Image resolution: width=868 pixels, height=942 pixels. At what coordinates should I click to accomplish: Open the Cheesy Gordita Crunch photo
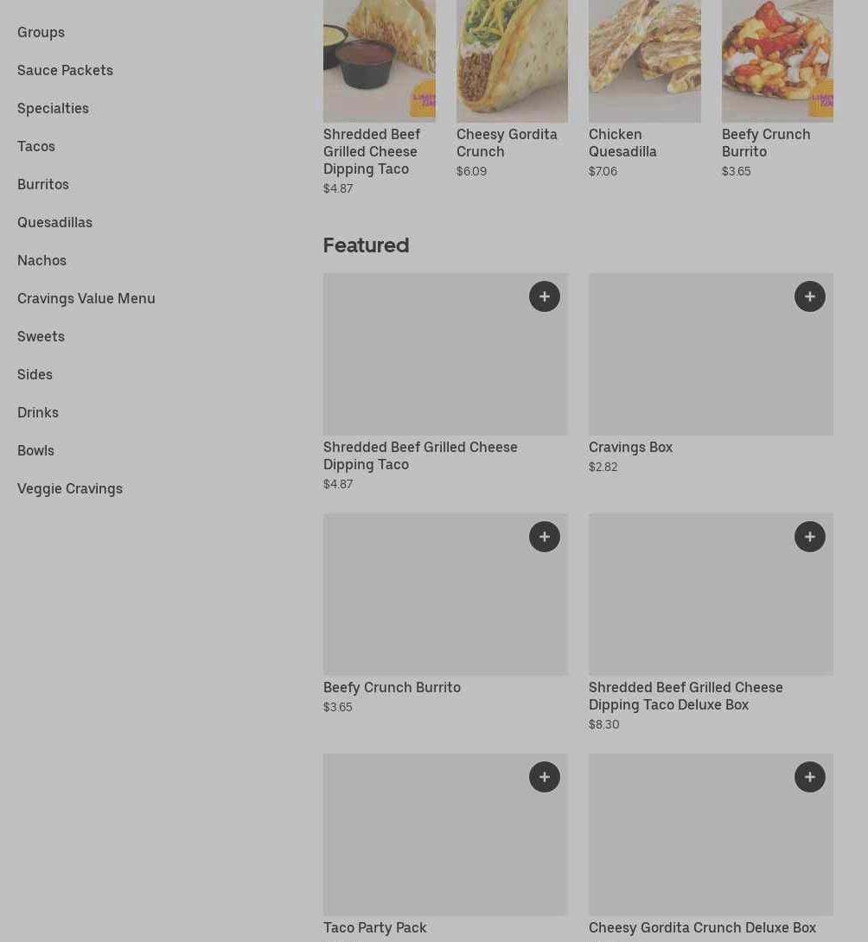tap(512, 60)
